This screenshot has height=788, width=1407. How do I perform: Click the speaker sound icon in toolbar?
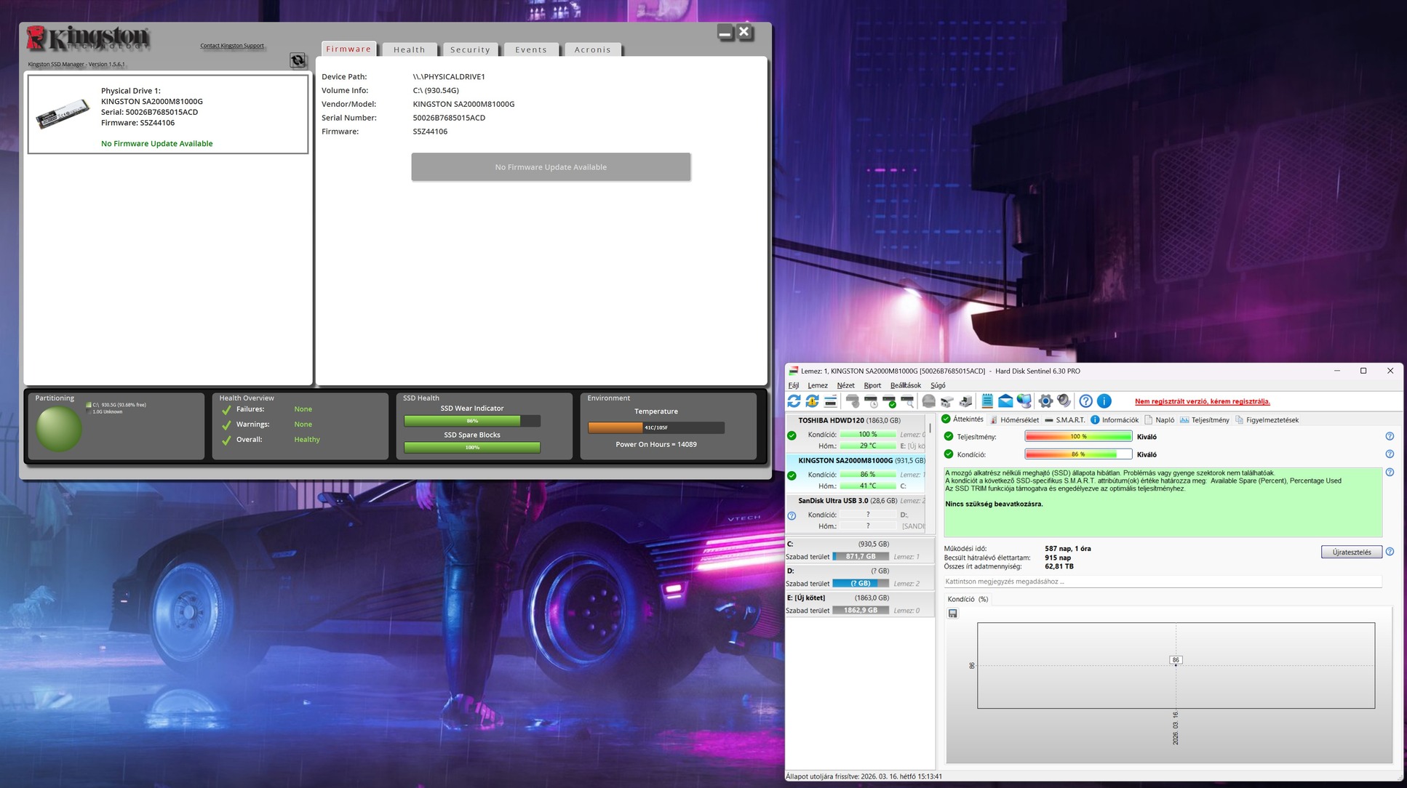[x=1064, y=401]
